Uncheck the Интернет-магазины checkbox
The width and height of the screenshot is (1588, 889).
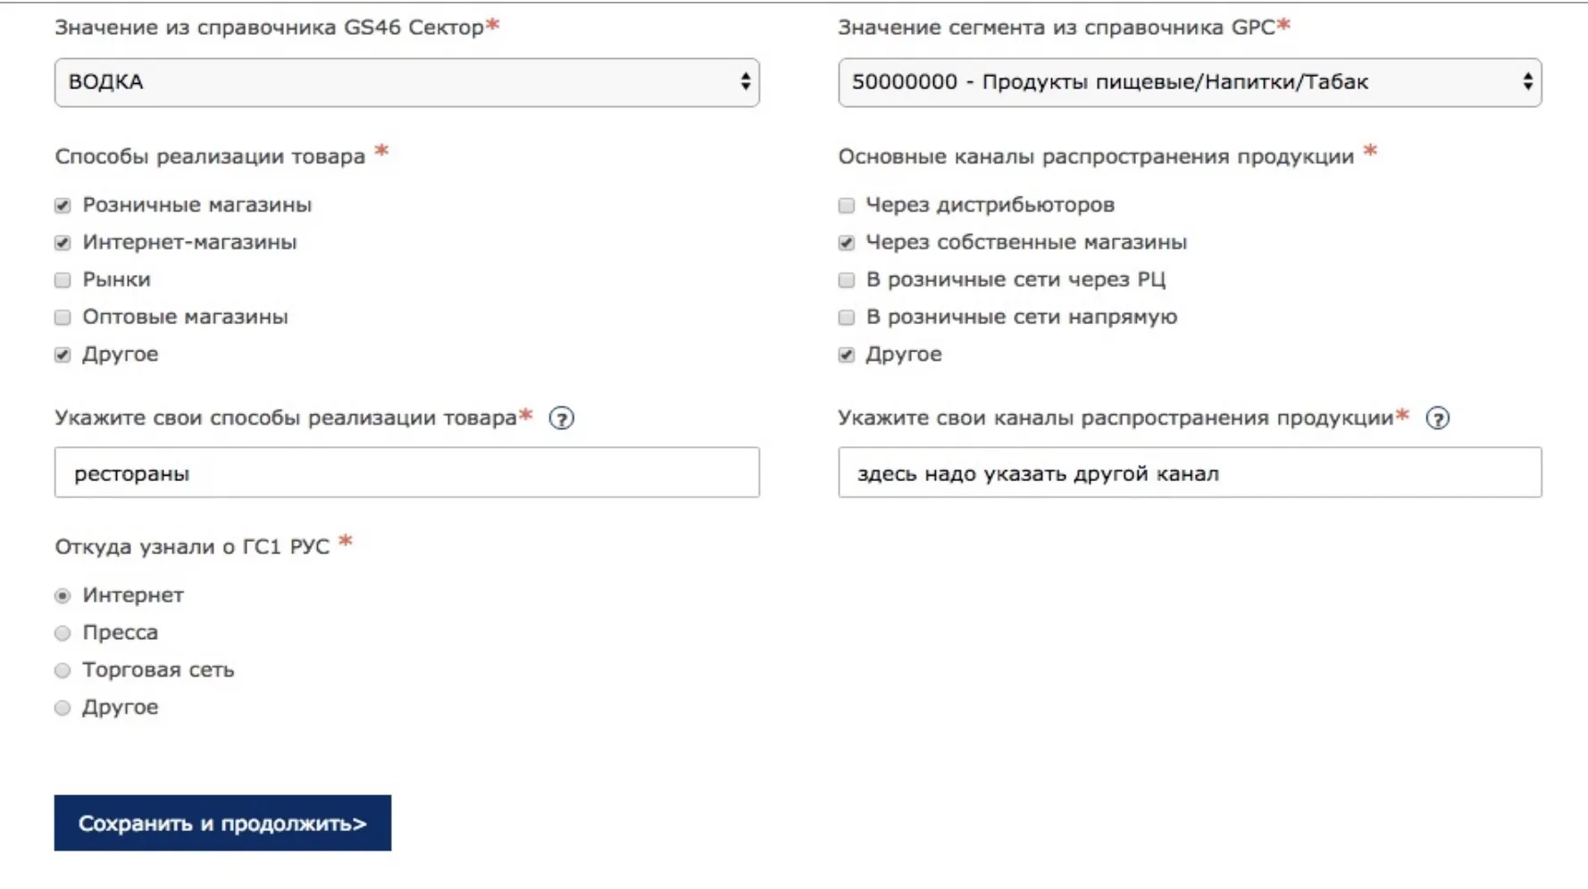point(63,243)
